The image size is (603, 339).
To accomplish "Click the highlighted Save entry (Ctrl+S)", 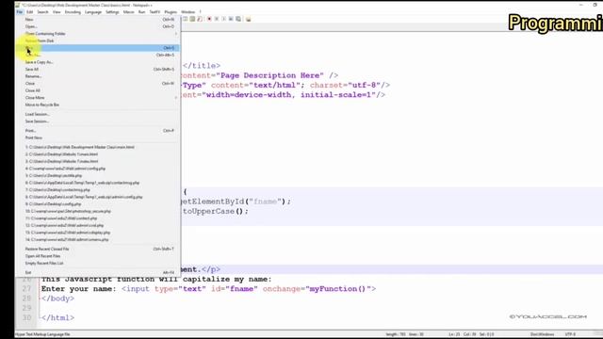I will click(x=98, y=48).
